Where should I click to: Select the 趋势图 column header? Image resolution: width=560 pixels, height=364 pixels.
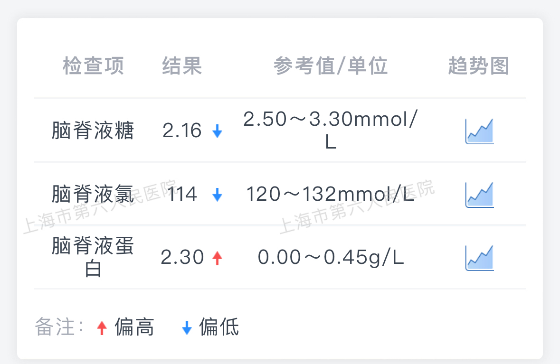coord(479,65)
